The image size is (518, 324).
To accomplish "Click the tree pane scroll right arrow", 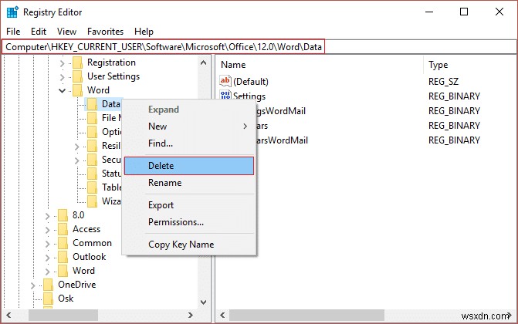I will 191,315.
